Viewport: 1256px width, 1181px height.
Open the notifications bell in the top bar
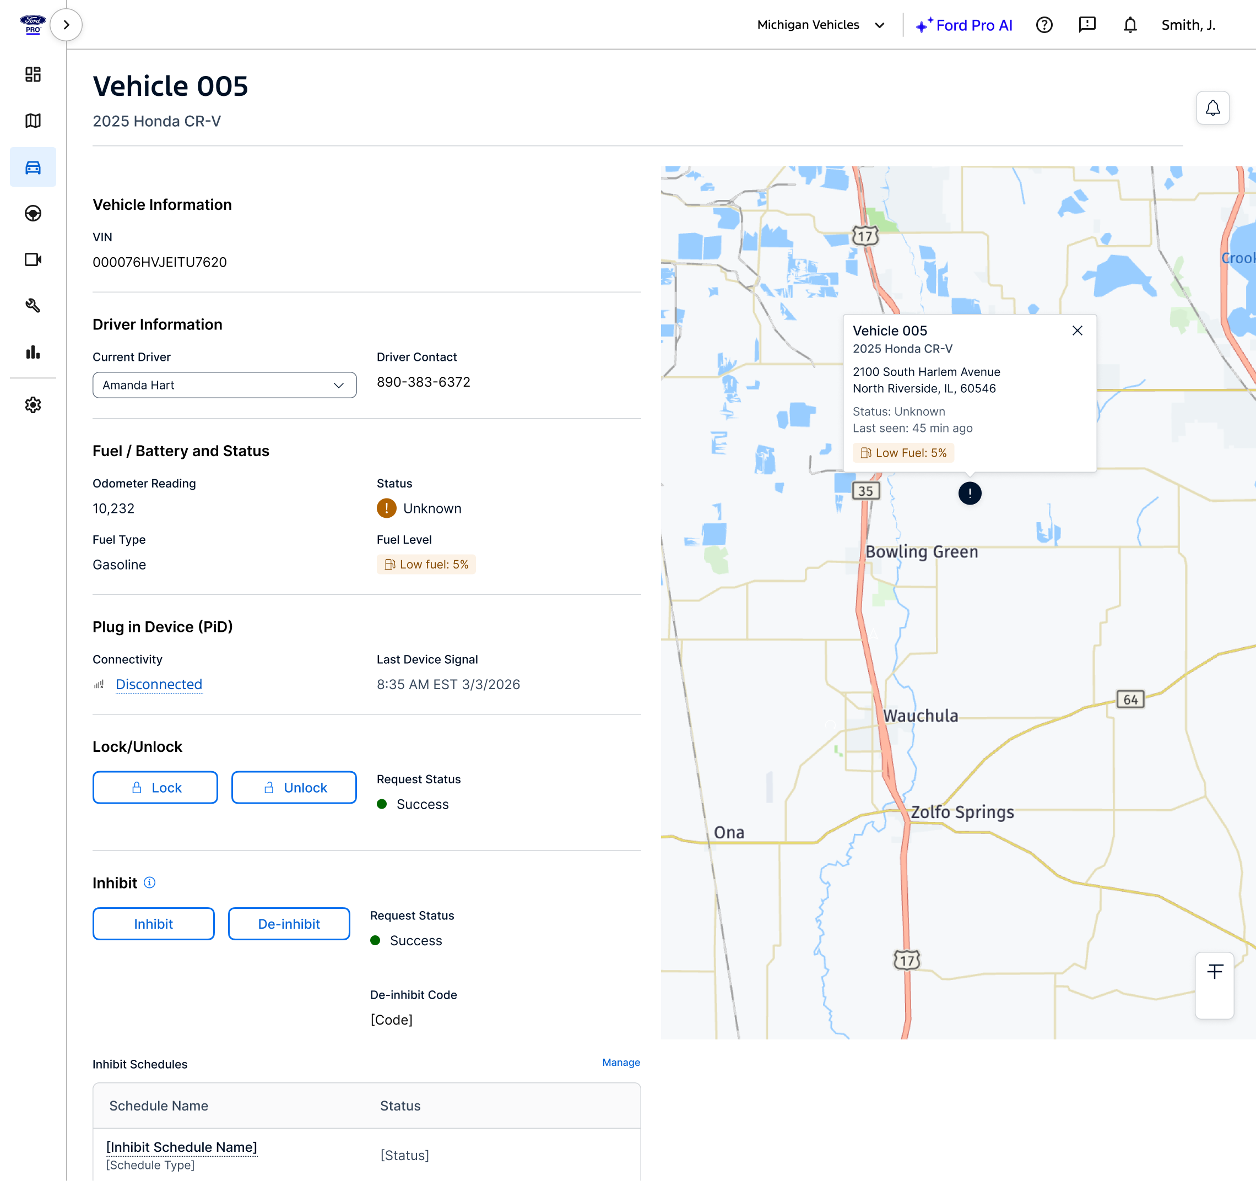click(x=1130, y=25)
